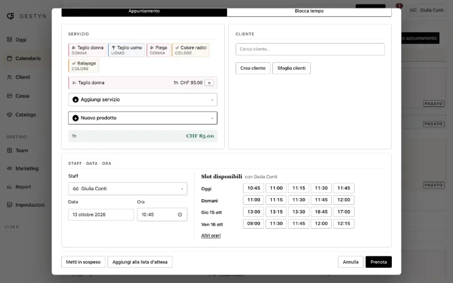Select the Balayage service chip
The height and width of the screenshot is (283, 453).
click(84, 66)
